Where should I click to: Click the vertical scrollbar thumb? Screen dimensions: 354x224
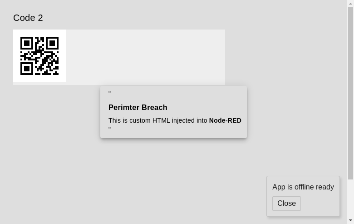click(x=350, y=91)
